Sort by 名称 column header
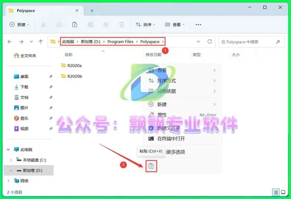291x199 pixels. pos(69,55)
